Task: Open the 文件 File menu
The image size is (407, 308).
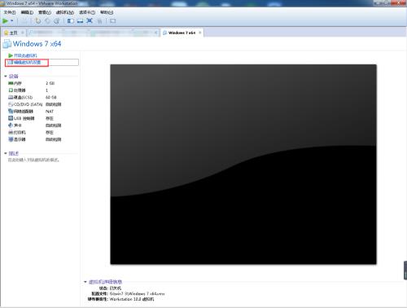Action: tap(10, 12)
